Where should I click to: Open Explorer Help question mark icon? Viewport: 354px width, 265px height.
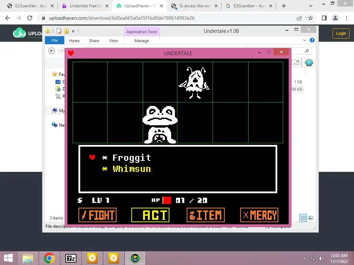[312, 40]
